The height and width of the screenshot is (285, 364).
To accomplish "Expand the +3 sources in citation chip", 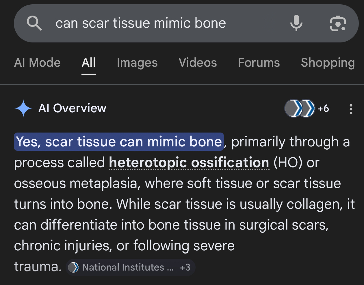I will 185,267.
